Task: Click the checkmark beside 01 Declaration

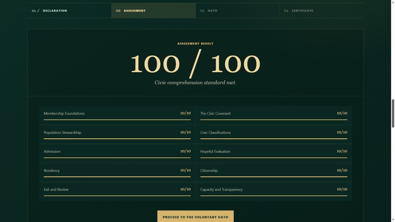Action: pos(38,11)
